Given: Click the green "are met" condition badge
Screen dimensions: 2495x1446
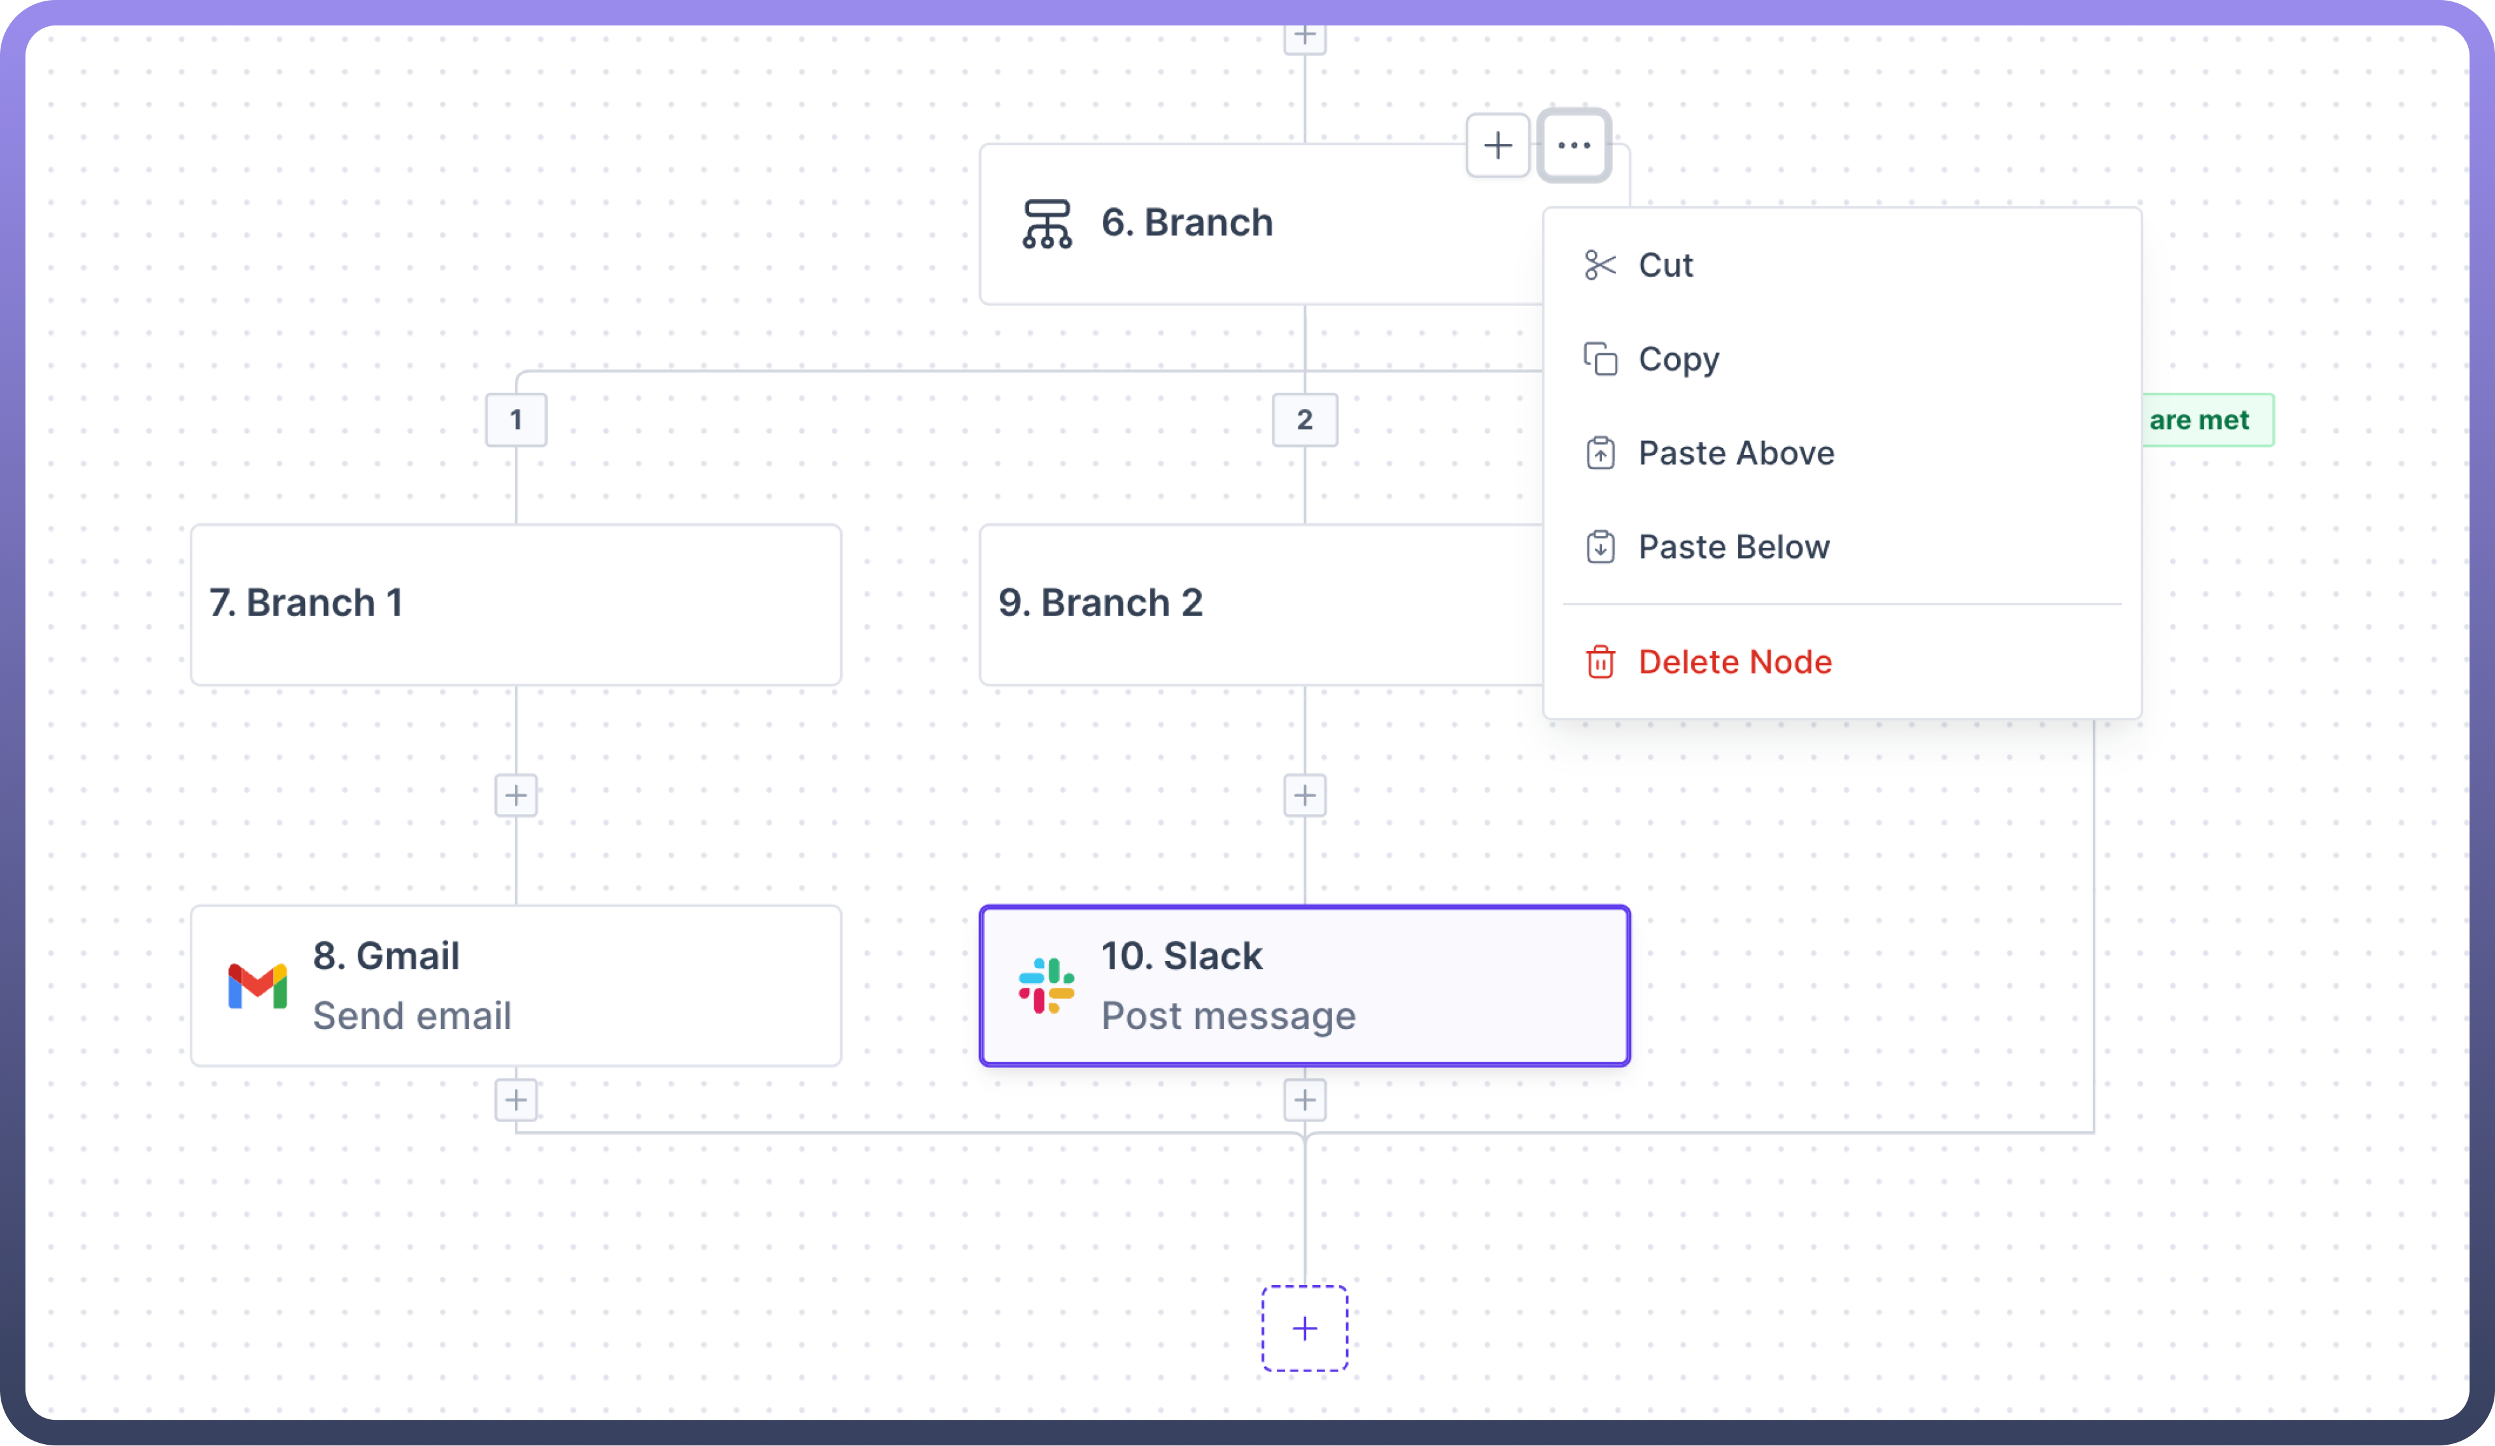Looking at the screenshot, I should click(x=2205, y=419).
